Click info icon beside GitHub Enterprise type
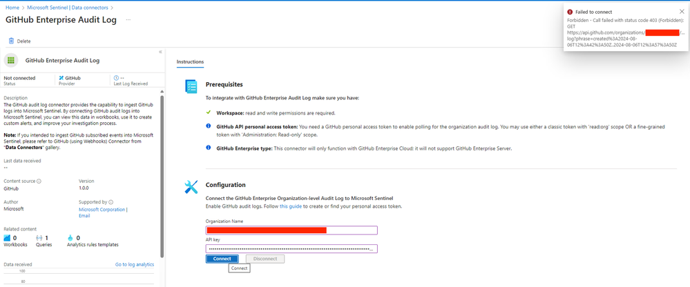Viewport: 690px width, 287px height. (x=208, y=148)
